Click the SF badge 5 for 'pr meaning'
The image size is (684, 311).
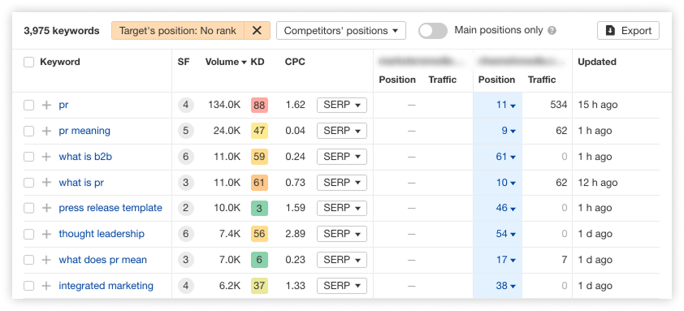coord(186,131)
